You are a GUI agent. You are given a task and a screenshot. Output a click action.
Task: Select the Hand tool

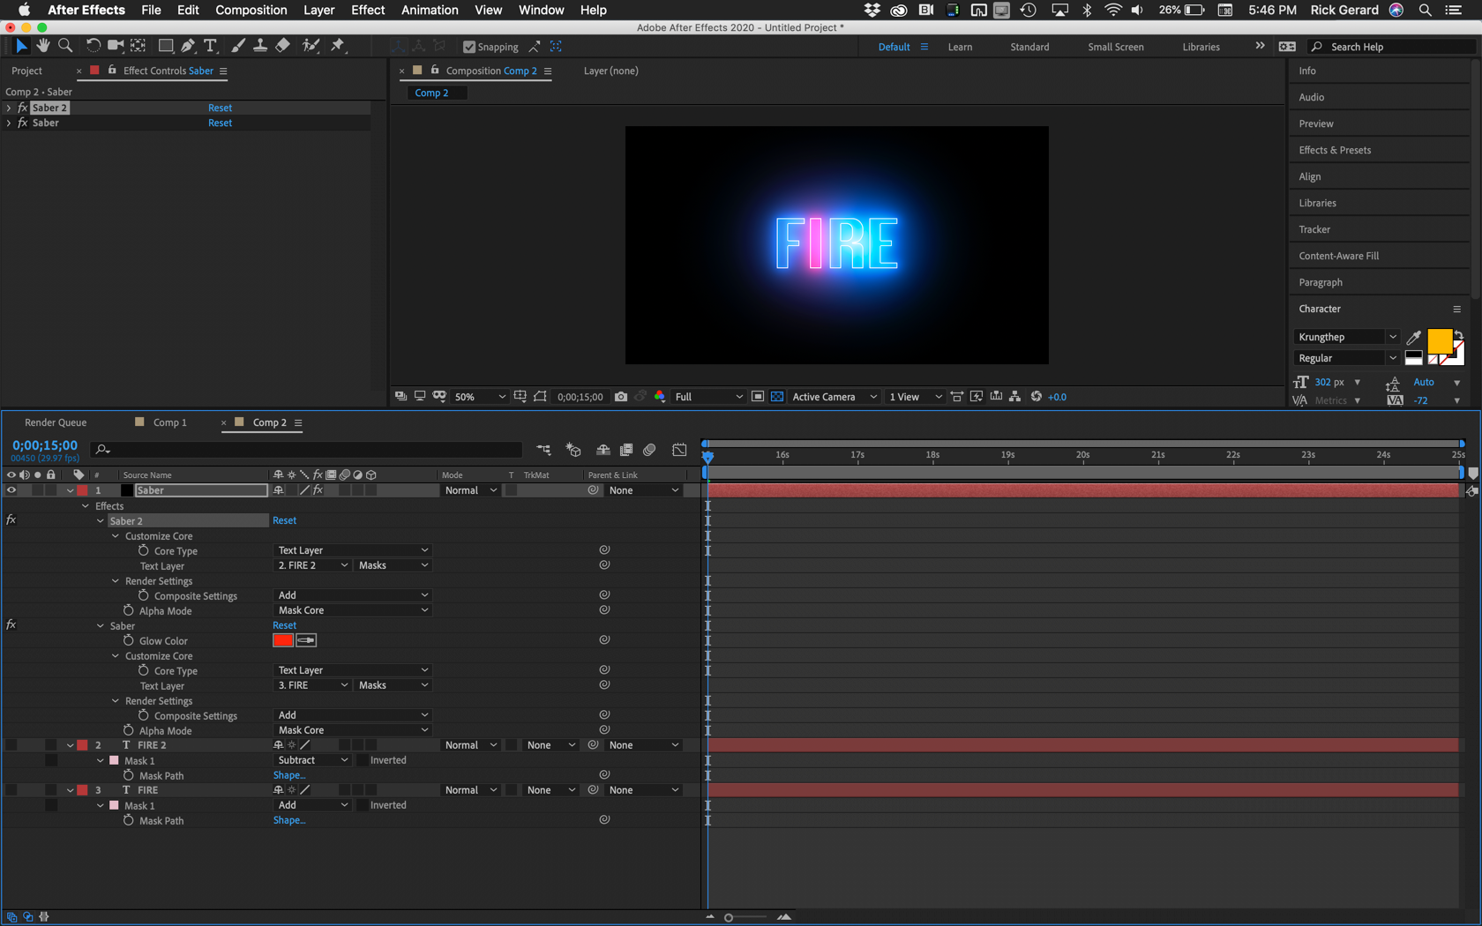(x=42, y=45)
